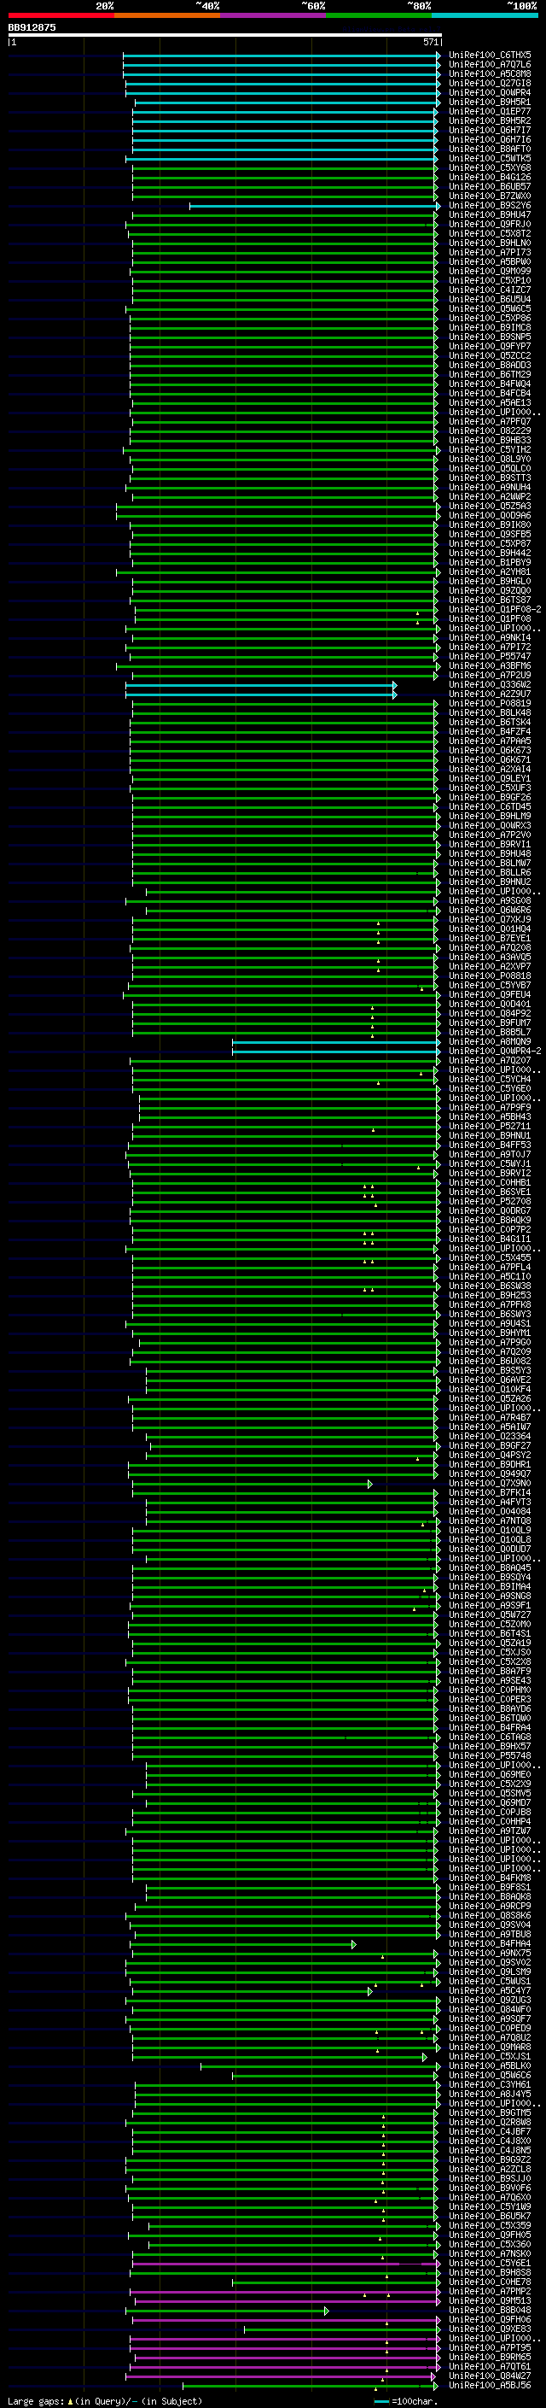Click the purple alignment bar for UniRef100_C5Y6E1
The image size is (546, 2408).
point(287,2264)
